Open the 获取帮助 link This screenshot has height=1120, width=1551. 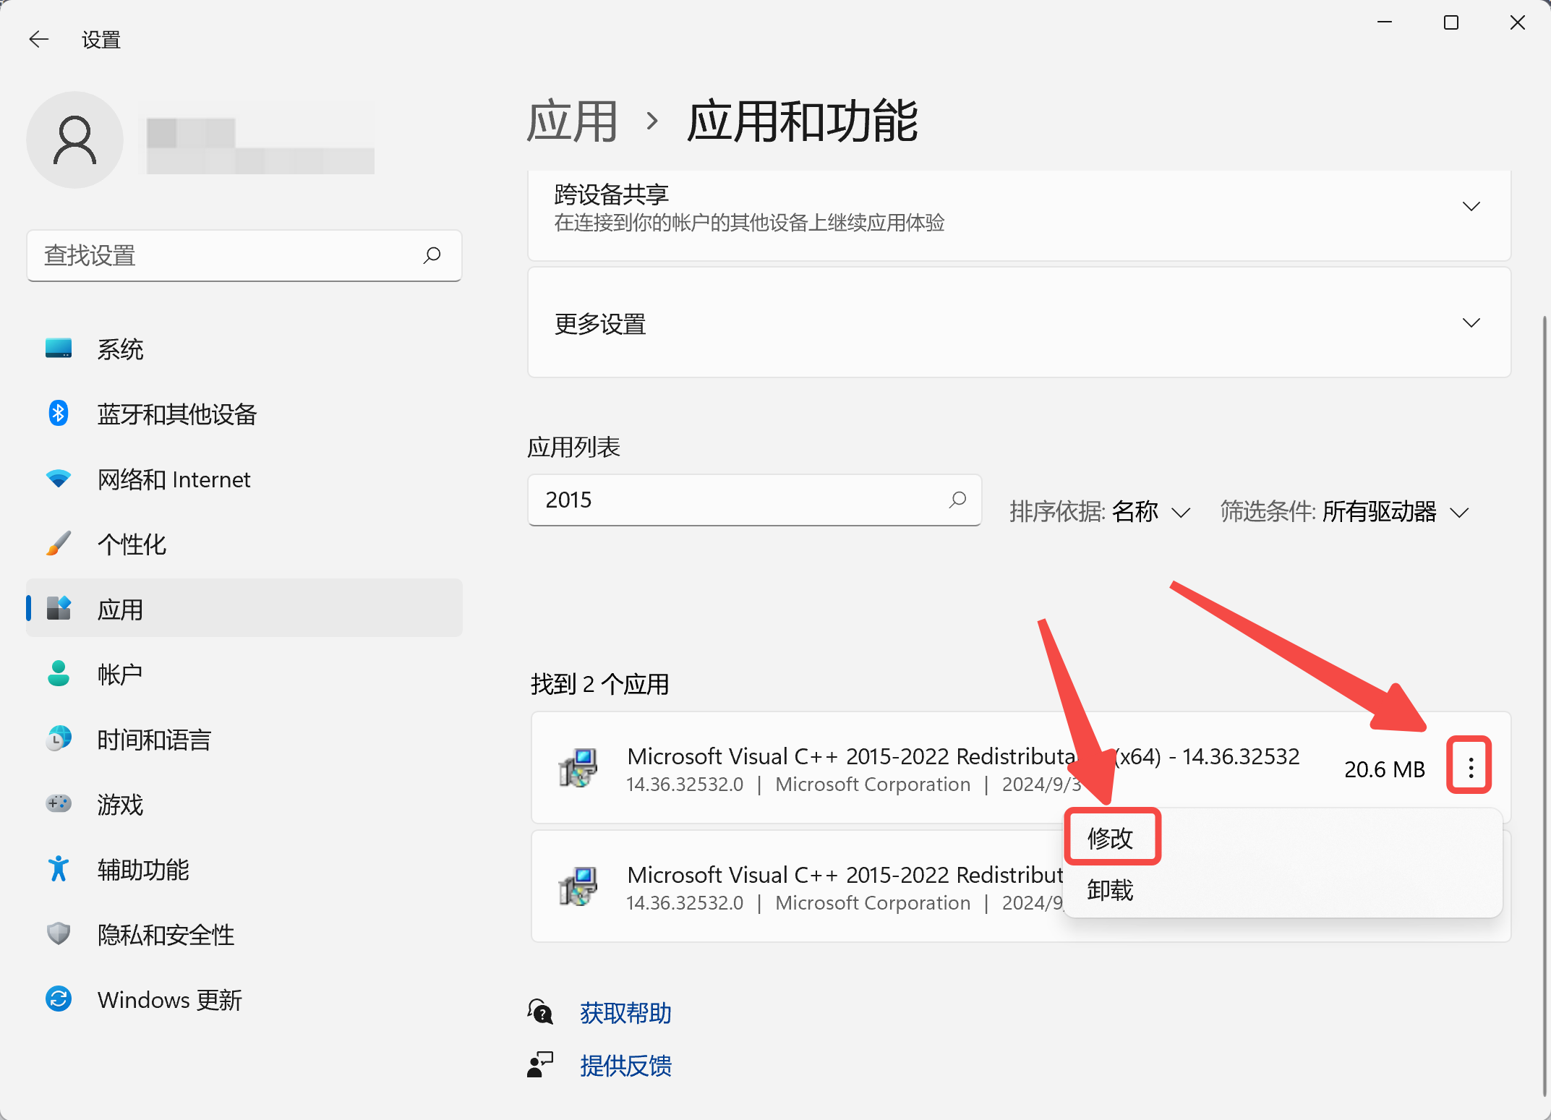tap(625, 1012)
